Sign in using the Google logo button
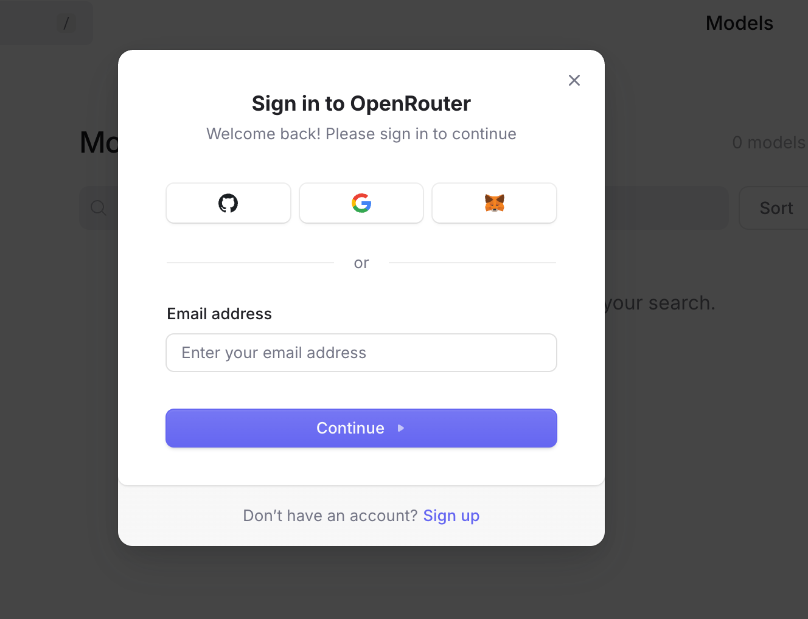The image size is (808, 619). (x=361, y=203)
